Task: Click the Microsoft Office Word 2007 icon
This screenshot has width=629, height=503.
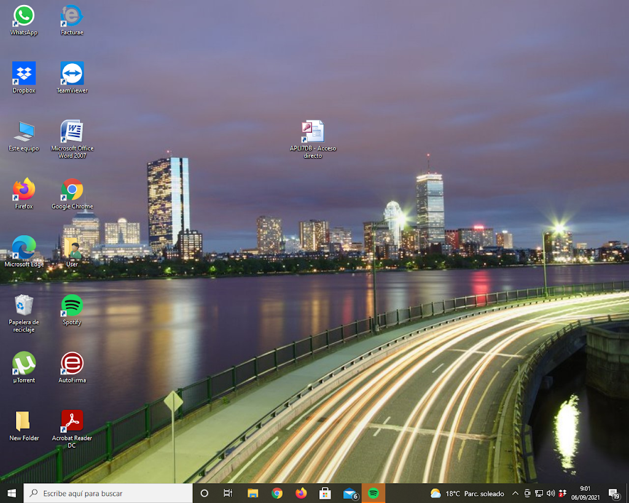Action: (72, 131)
